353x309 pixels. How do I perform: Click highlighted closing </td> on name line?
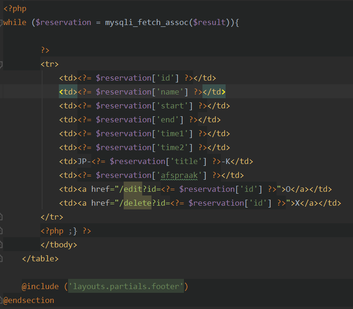point(214,92)
